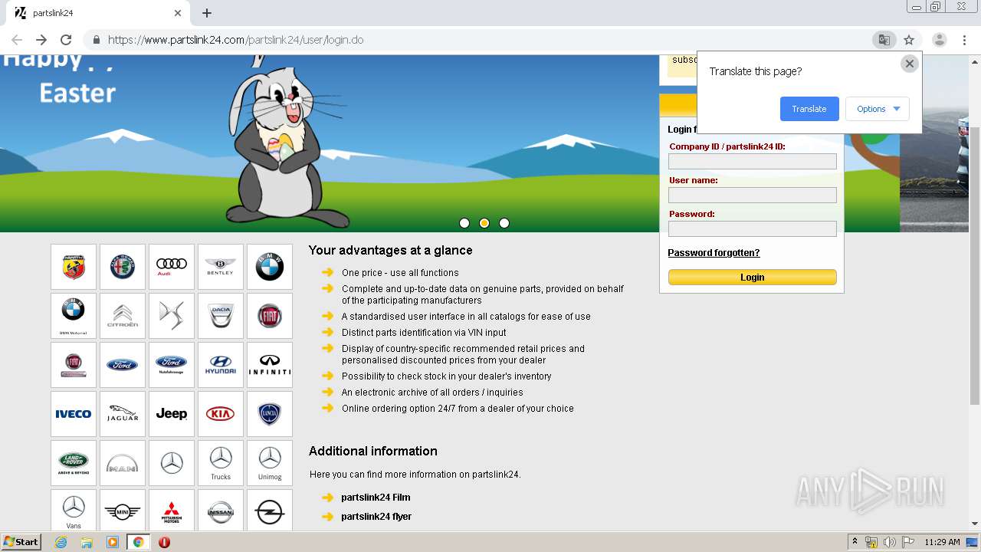Open the Chrome profile avatar menu
The height and width of the screenshot is (552, 981).
[x=940, y=40]
